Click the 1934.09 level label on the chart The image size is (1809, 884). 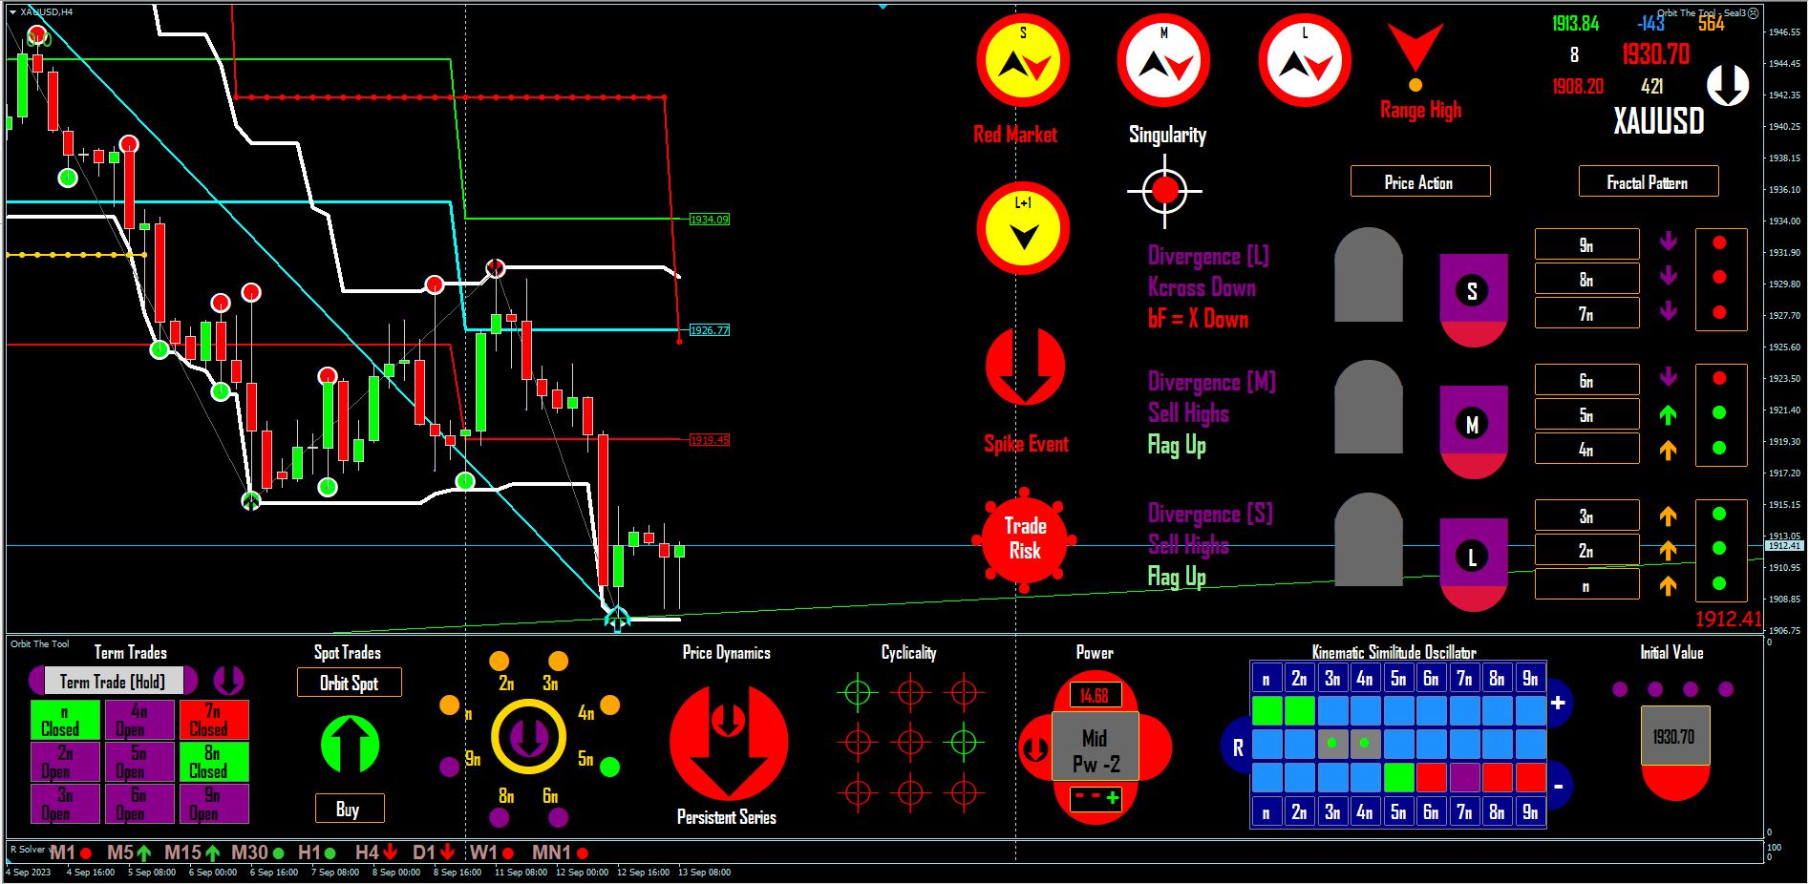pos(709,220)
